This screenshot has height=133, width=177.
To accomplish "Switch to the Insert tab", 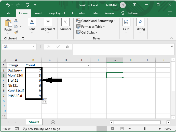I will pos(38,13).
